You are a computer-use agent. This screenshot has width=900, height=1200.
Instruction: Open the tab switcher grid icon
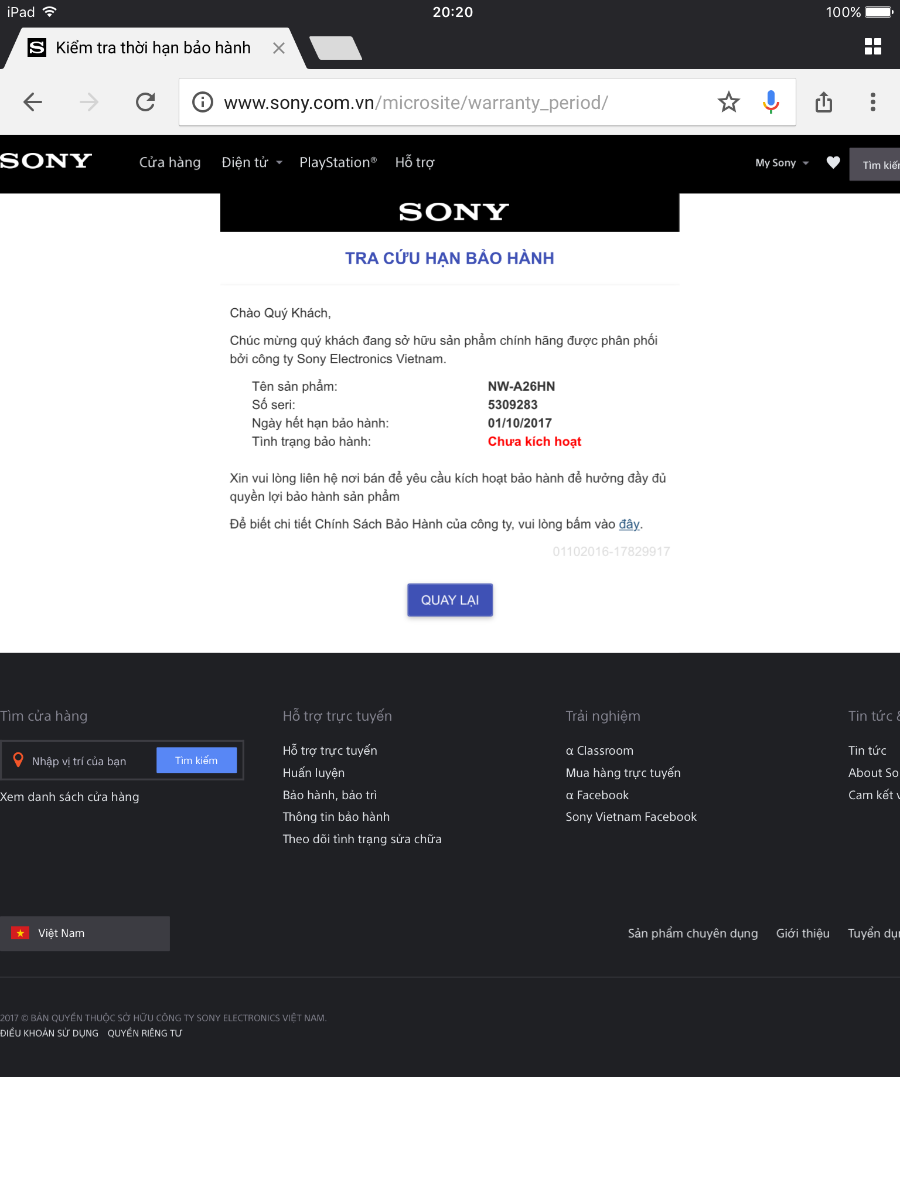click(x=873, y=46)
